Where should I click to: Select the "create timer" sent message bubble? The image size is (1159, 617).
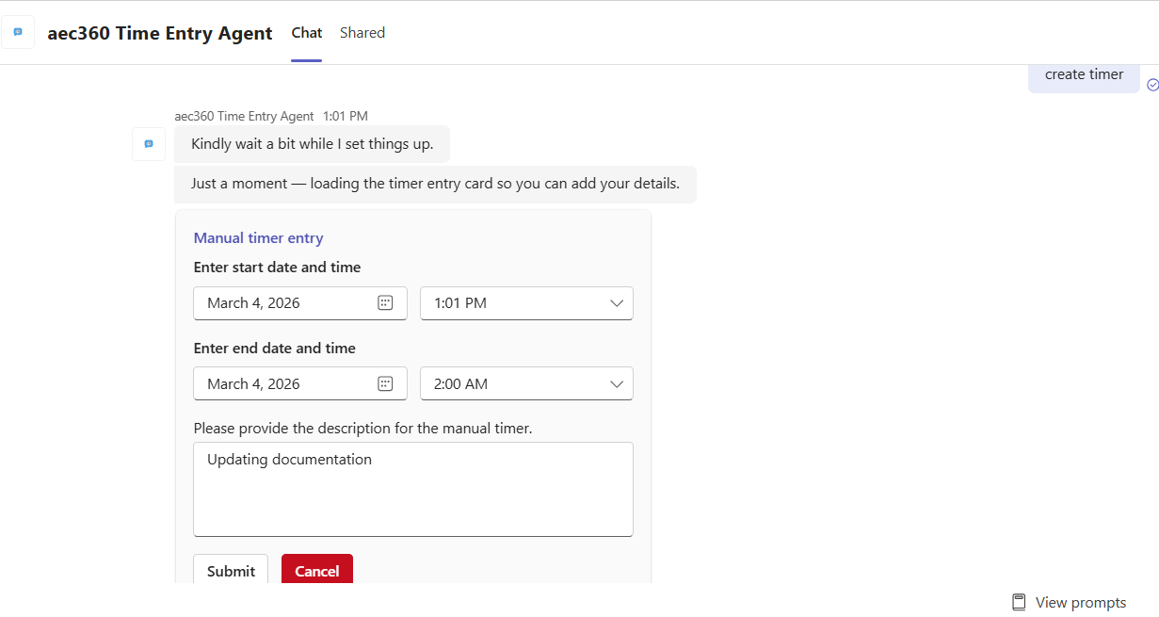click(x=1084, y=75)
